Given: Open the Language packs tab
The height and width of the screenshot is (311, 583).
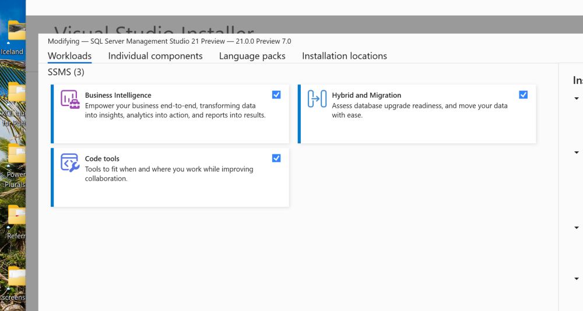Looking at the screenshot, I should point(252,56).
